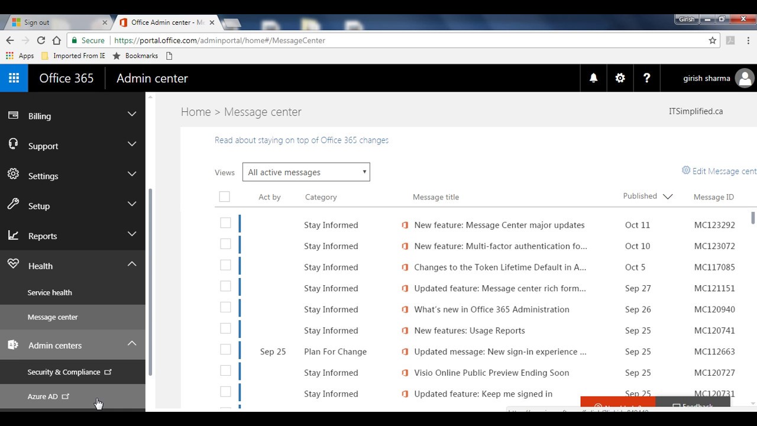757x426 pixels.
Task: Expand the Settings section chevron
Action: click(132, 174)
